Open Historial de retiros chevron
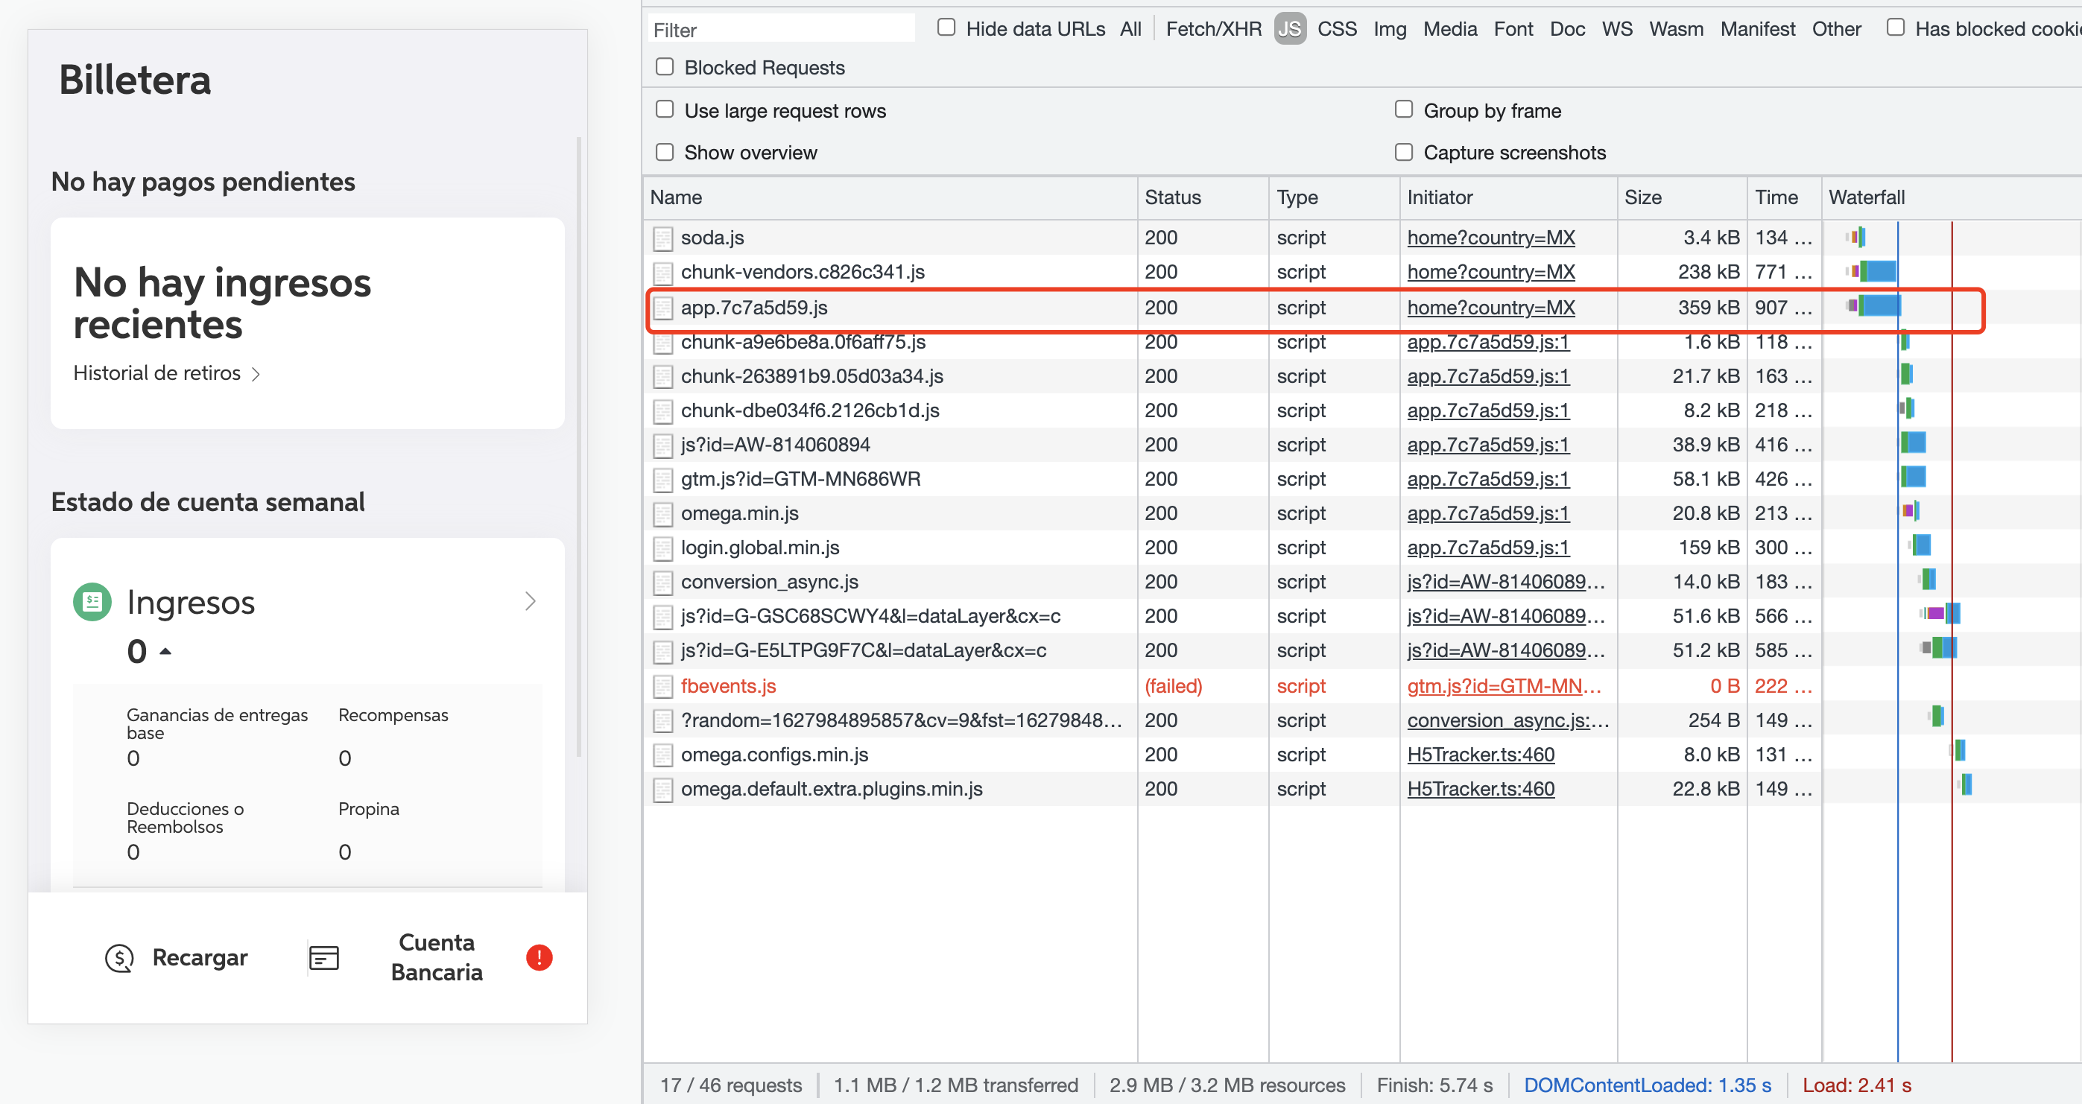Image resolution: width=2082 pixels, height=1104 pixels. coord(256,374)
